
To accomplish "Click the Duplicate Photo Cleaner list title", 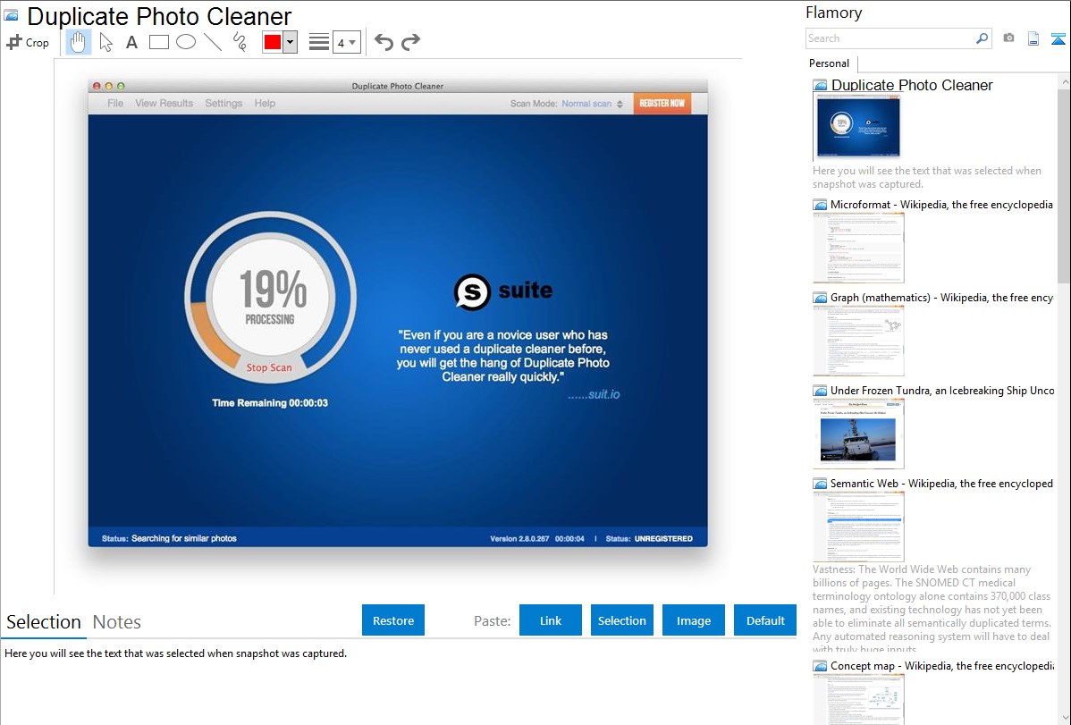I will point(912,86).
